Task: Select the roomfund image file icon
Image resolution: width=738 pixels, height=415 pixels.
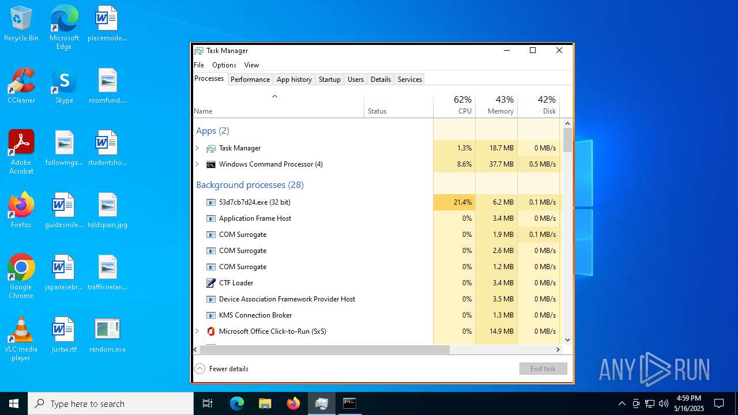Action: 107,86
